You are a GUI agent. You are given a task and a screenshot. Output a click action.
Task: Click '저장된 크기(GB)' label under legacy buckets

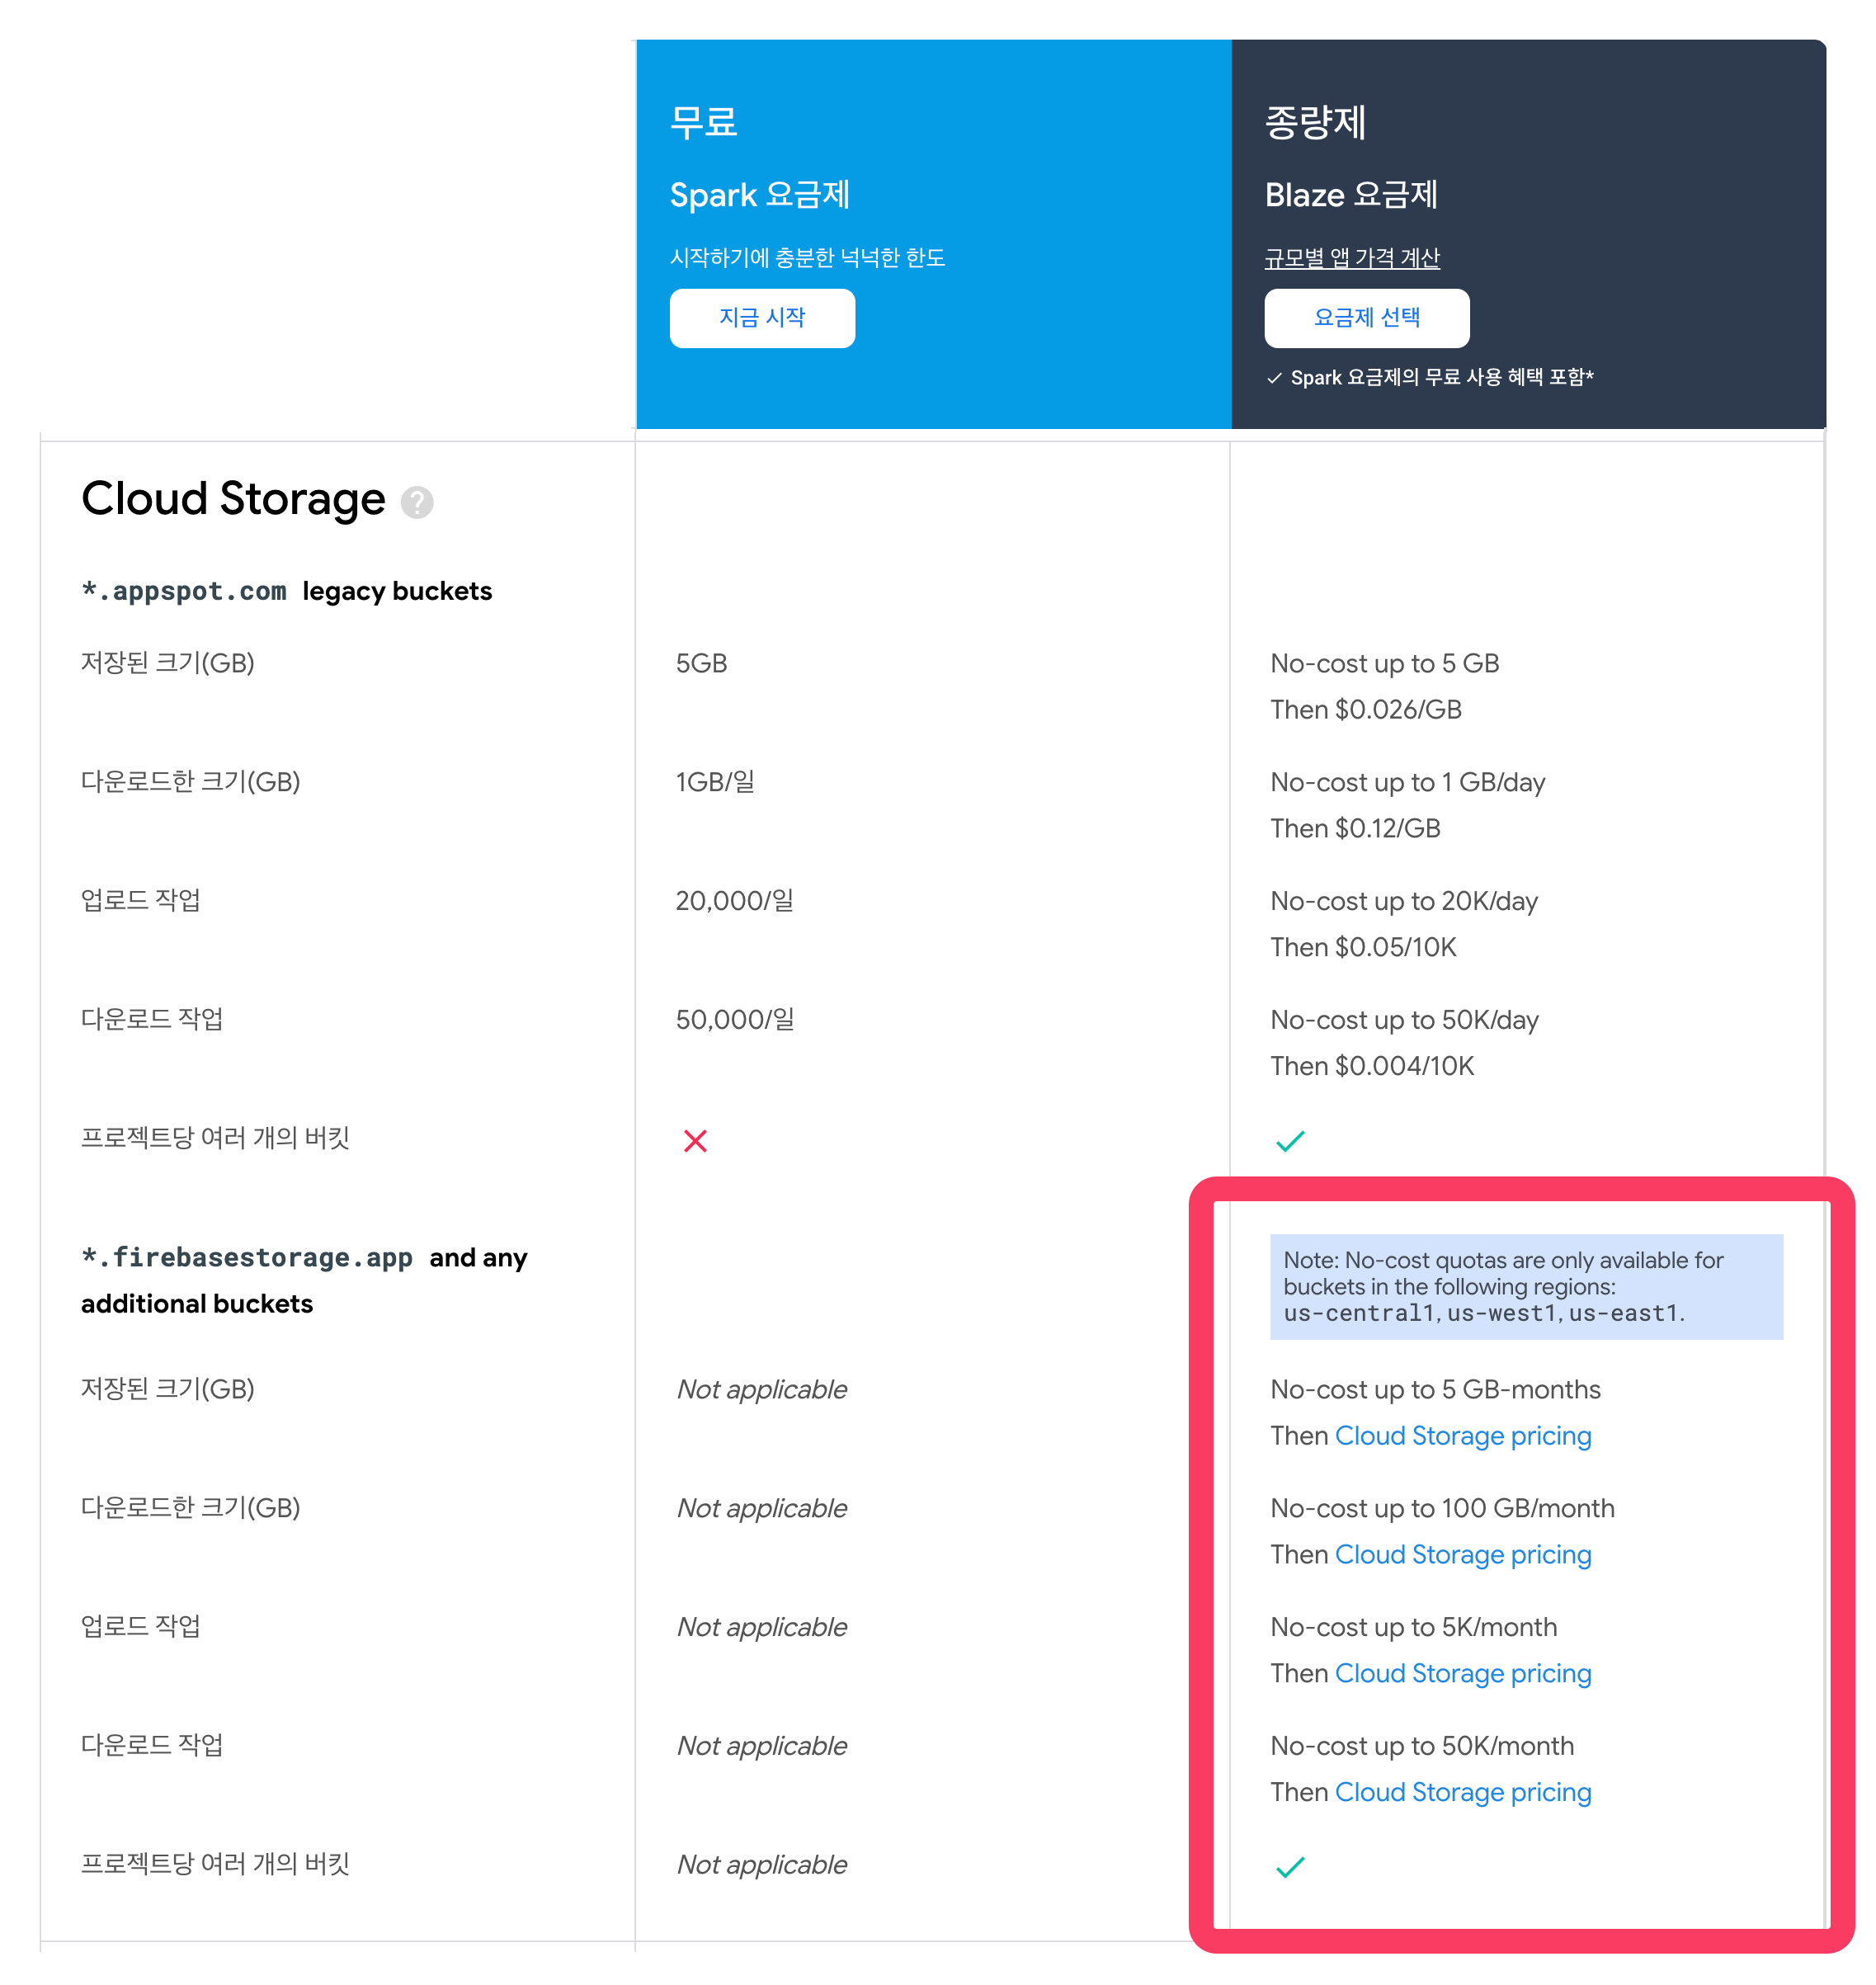click(x=168, y=663)
